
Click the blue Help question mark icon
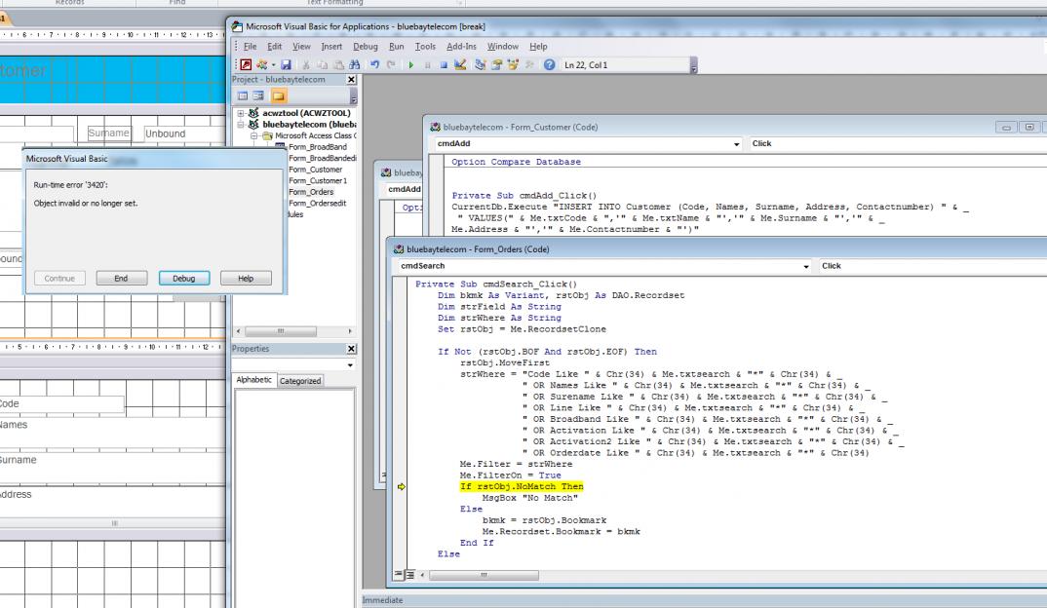549,64
